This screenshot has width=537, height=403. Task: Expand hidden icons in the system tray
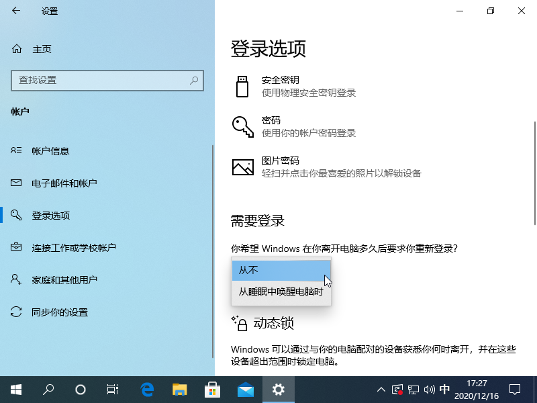click(381, 390)
